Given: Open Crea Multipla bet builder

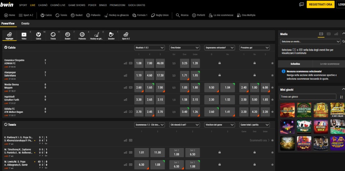Looking at the screenshot, I should tap(246, 15).
